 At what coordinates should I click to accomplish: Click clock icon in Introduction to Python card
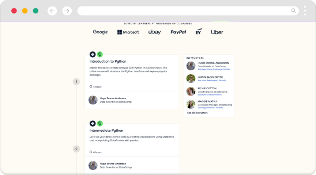(91, 87)
